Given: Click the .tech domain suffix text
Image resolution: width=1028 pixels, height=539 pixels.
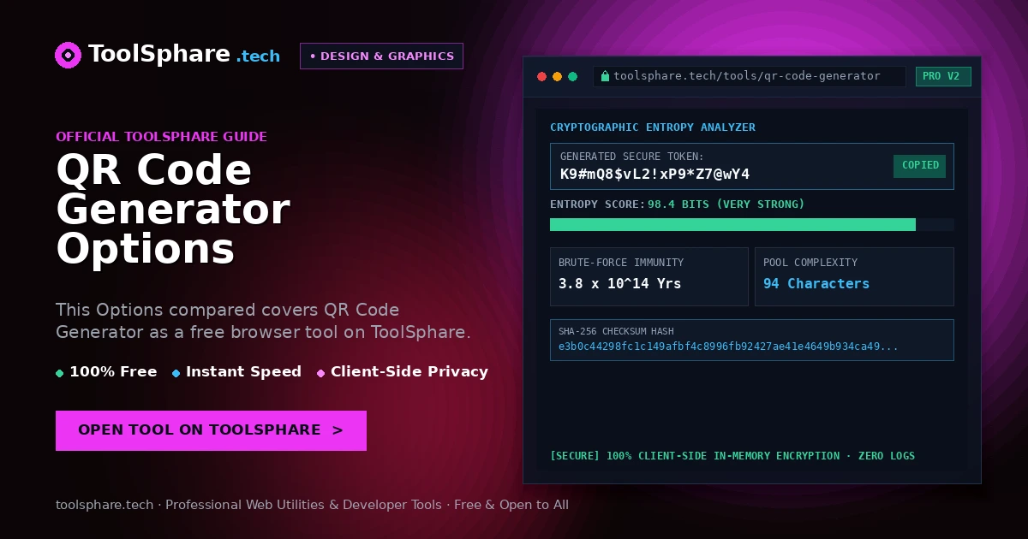Looking at the screenshot, I should coord(258,56).
